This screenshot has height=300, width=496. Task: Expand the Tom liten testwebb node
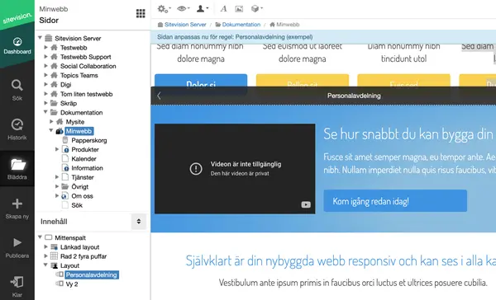45,94
